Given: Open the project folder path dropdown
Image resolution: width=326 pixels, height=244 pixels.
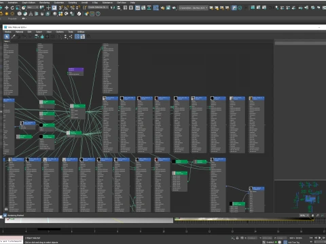Looking at the screenshot, I should tap(194, 7).
